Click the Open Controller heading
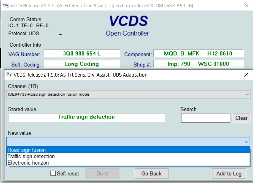The image size is (253, 183). 127,33
